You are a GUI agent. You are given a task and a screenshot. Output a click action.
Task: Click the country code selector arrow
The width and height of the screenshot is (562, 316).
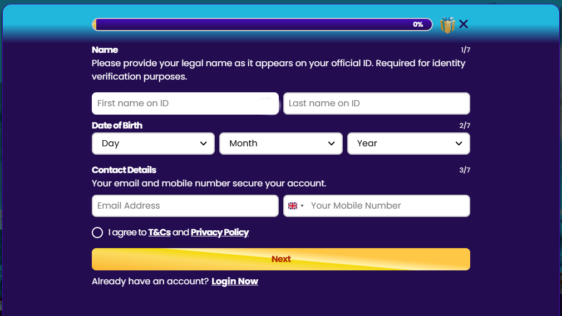[302, 206]
